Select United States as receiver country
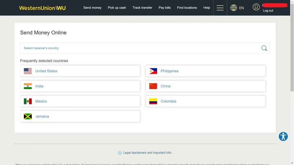 (x=80, y=71)
